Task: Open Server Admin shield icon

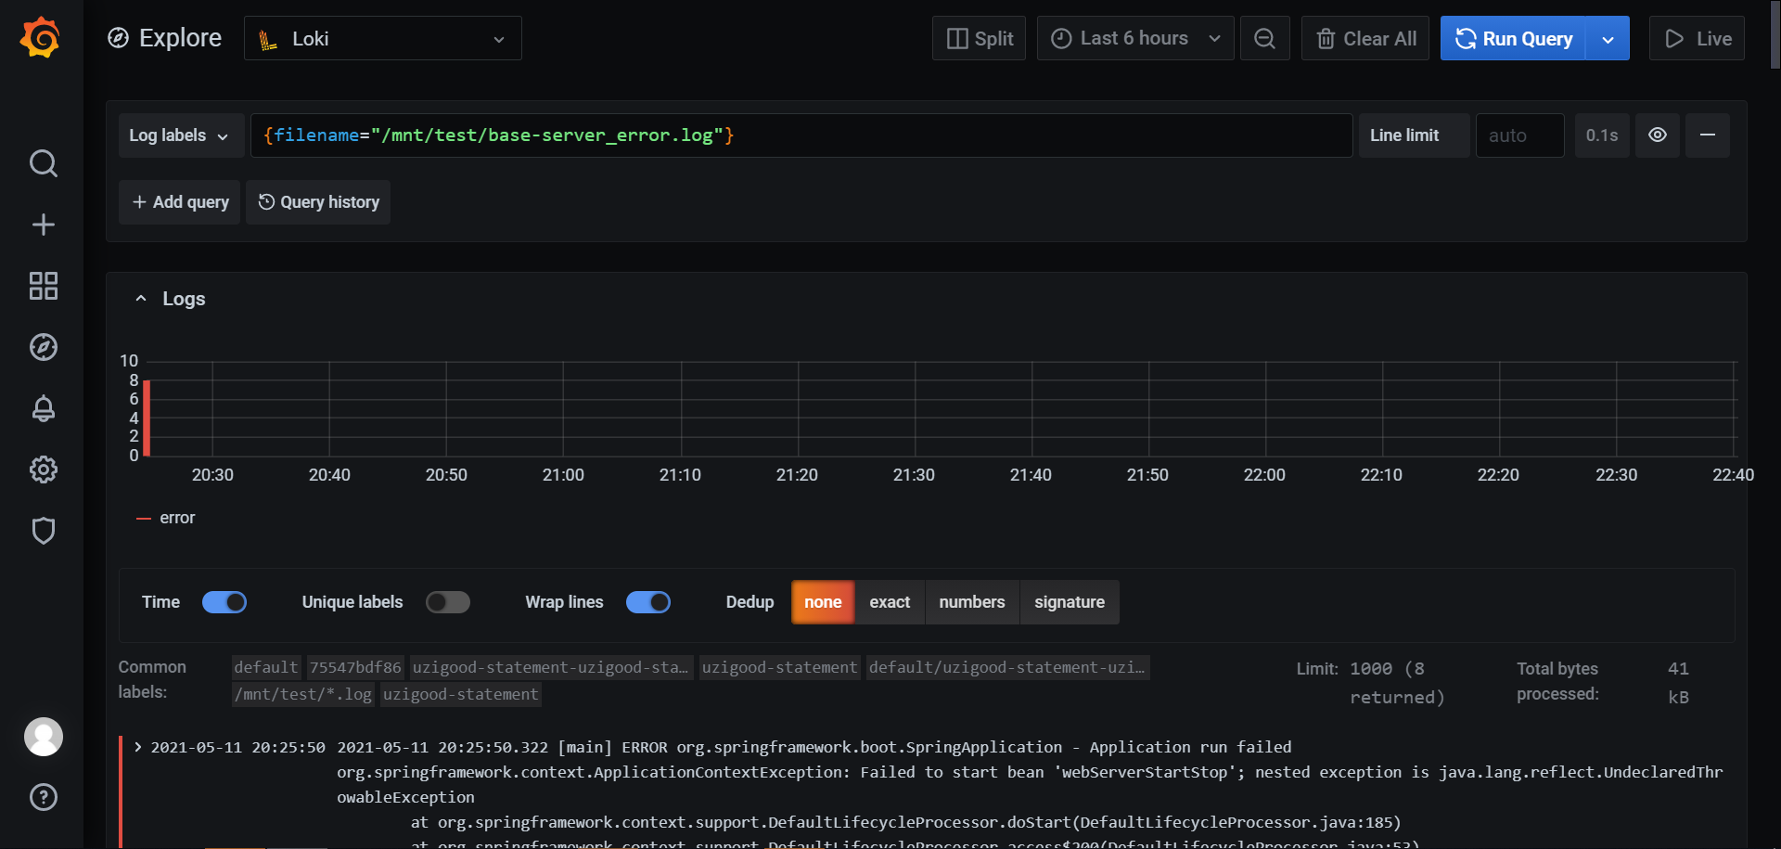Action: (43, 531)
